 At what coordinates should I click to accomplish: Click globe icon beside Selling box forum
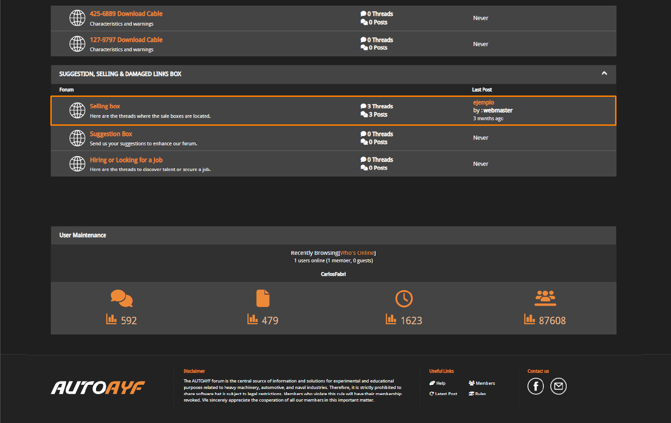tap(77, 110)
